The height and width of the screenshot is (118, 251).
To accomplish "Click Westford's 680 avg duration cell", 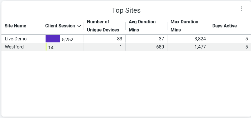I will 160,47.
